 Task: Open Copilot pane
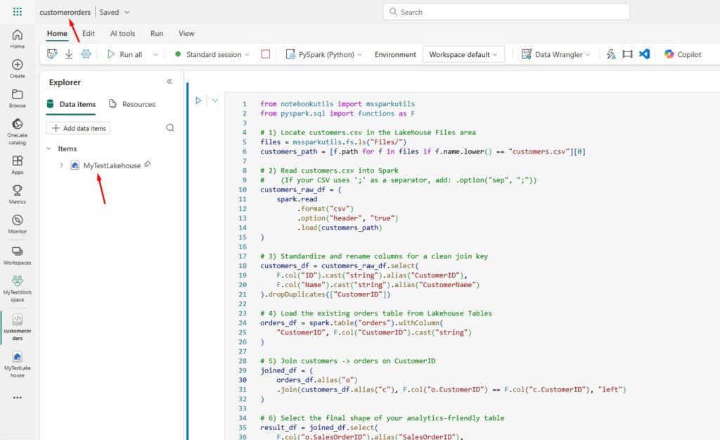click(x=683, y=54)
